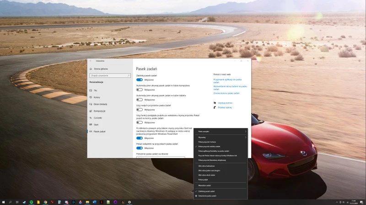
Task: Toggle Pokaż wskaźniki na przyciskach switch
Action: pos(140,148)
